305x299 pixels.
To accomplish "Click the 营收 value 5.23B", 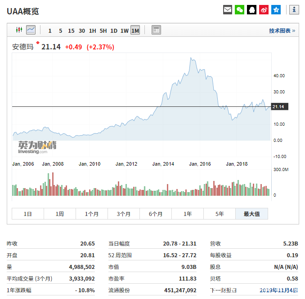I will (291, 244).
